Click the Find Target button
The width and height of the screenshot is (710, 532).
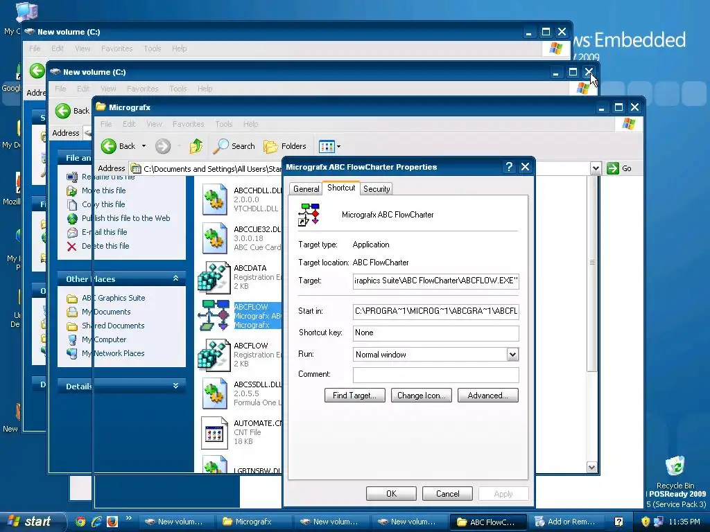coord(354,396)
